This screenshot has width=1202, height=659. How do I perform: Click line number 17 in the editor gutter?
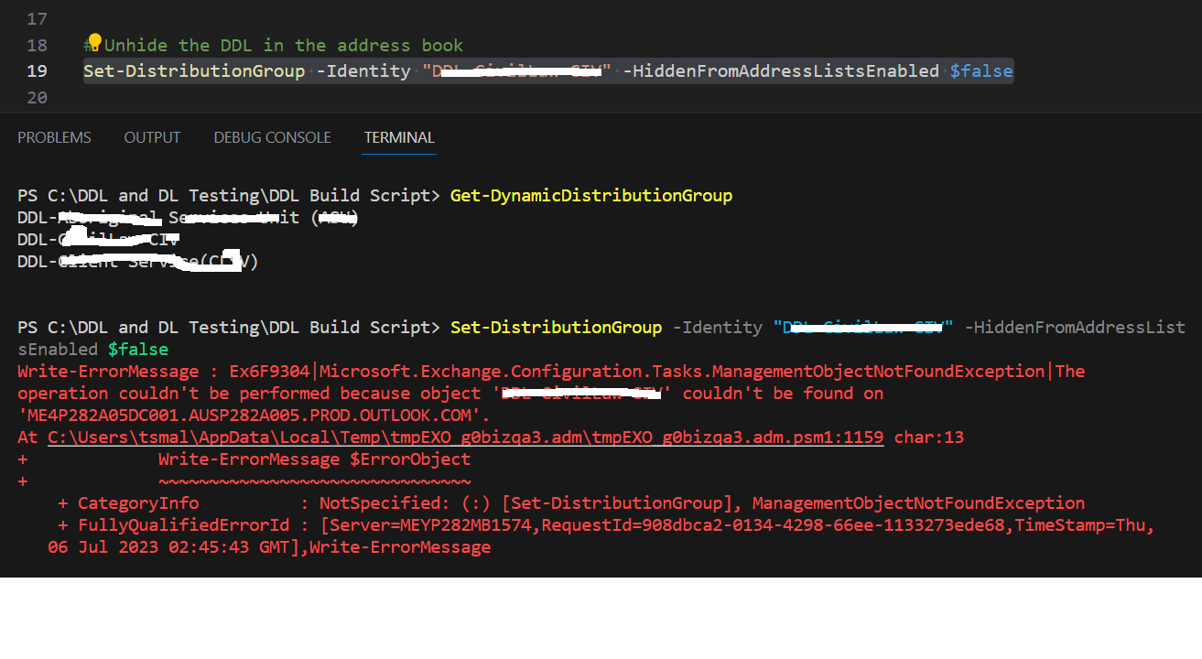(x=35, y=18)
